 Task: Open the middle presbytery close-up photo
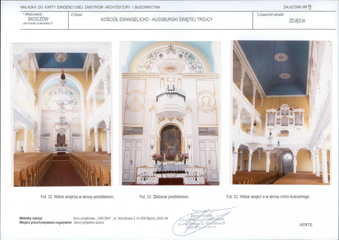(x=170, y=113)
